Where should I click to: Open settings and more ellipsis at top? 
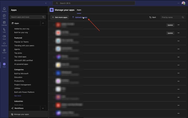tap(178, 3)
